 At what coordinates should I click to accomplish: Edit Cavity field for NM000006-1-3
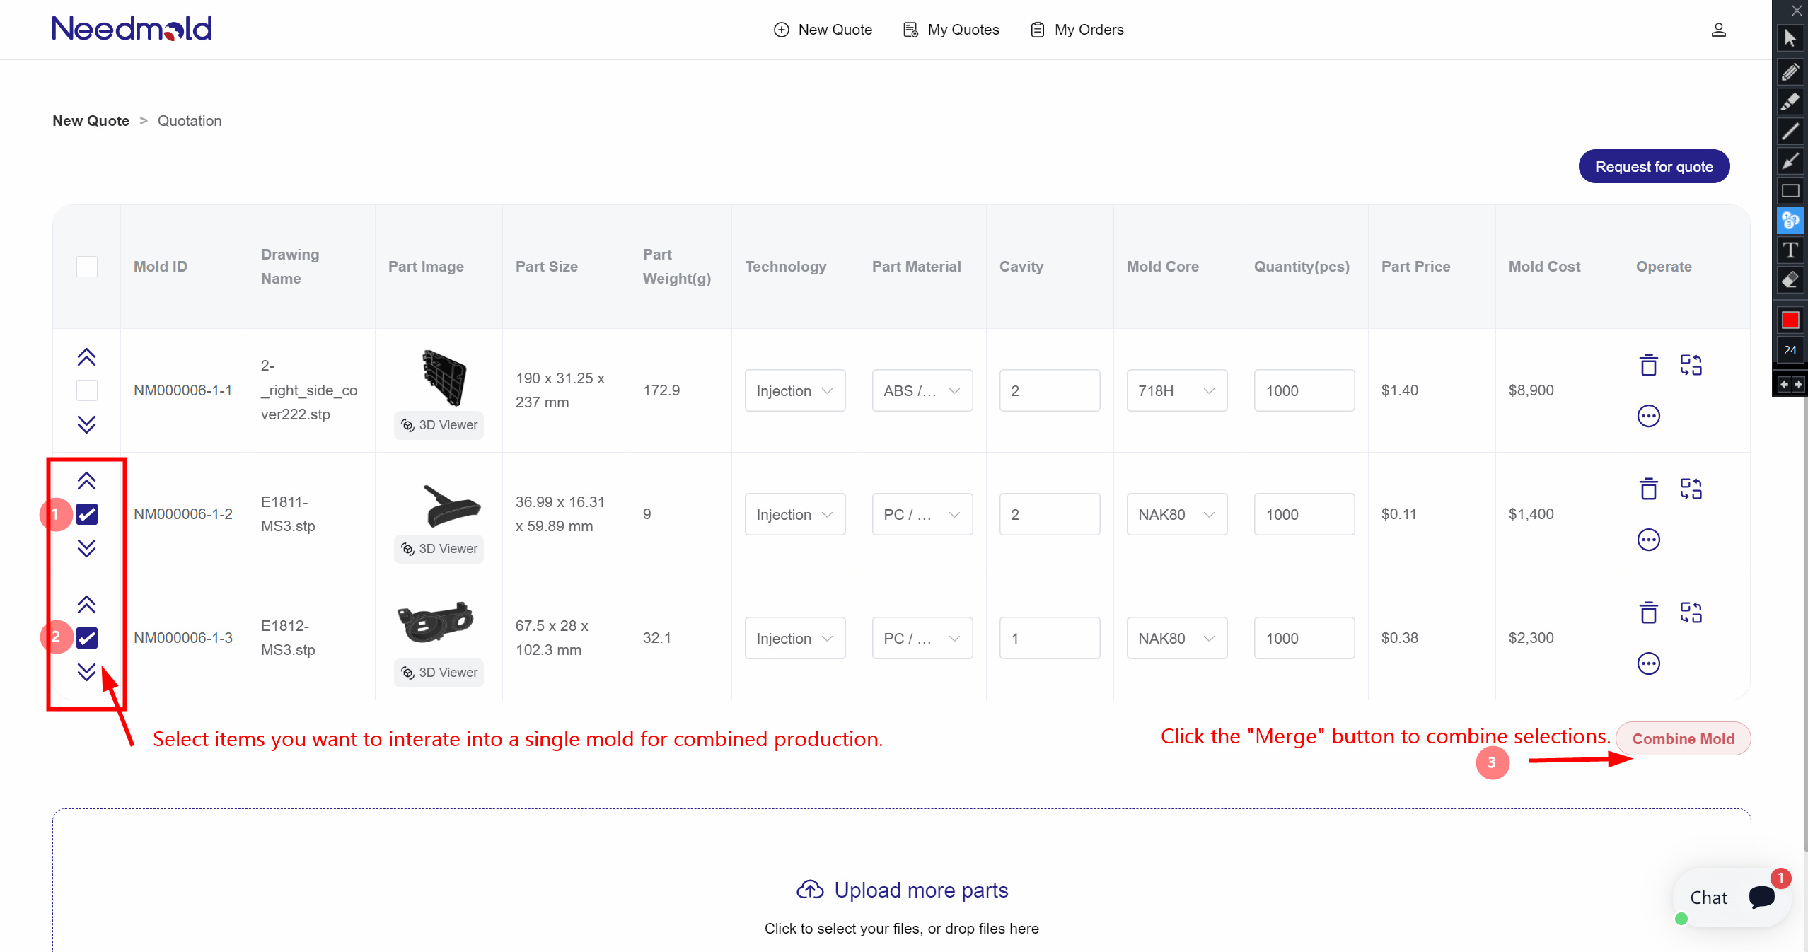pyautogui.click(x=1050, y=638)
